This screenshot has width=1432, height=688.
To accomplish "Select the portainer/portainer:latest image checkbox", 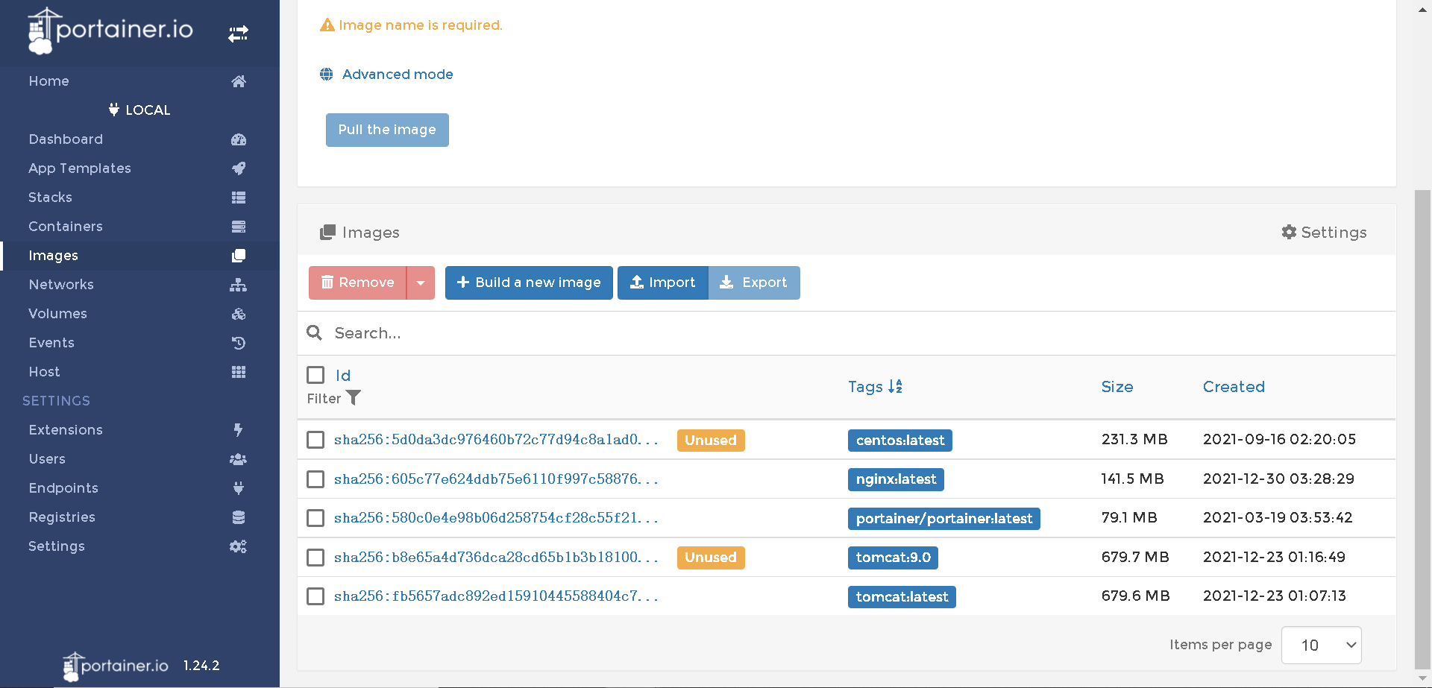I will click(315, 518).
